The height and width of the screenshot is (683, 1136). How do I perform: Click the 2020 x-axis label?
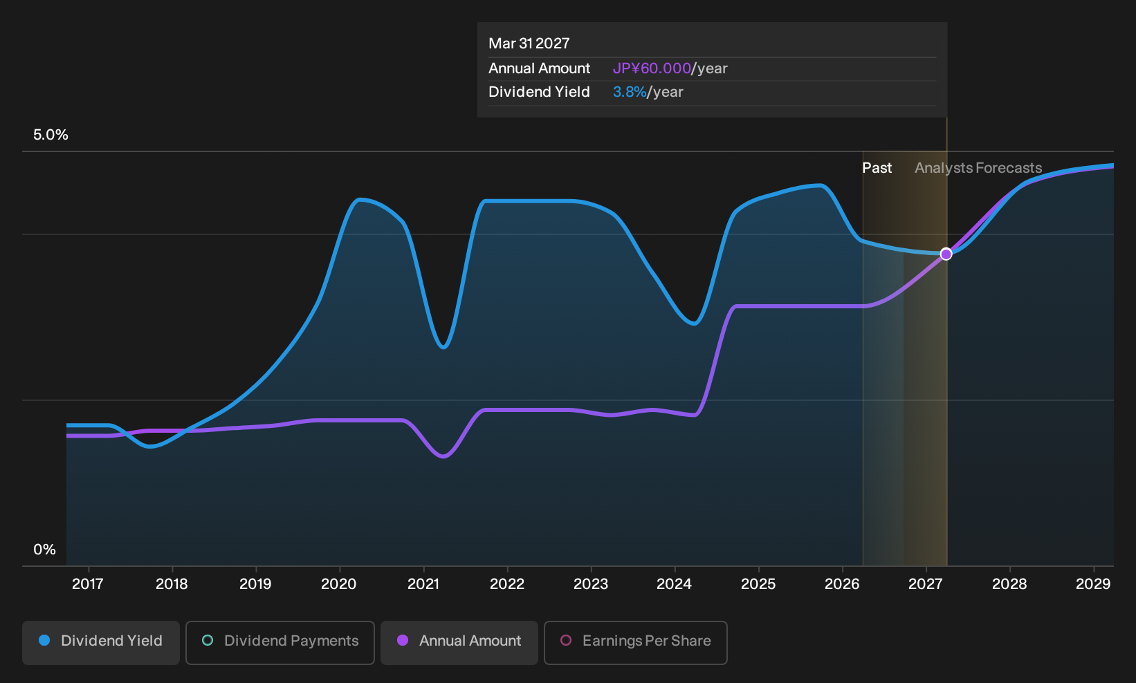pos(339,584)
